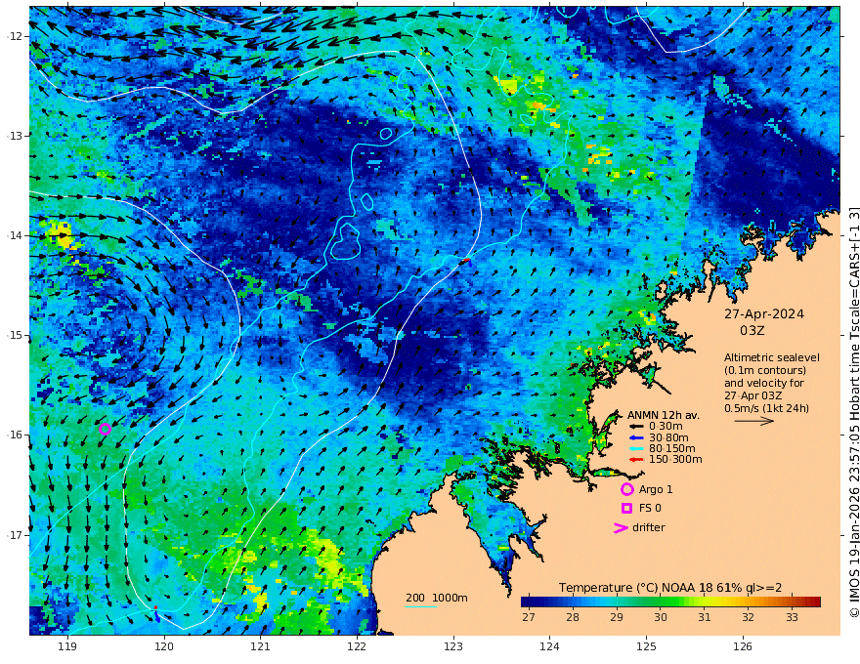Click the longitude 121 axis label
Image resolution: width=860 pixels, height=664 pixels.
(261, 646)
